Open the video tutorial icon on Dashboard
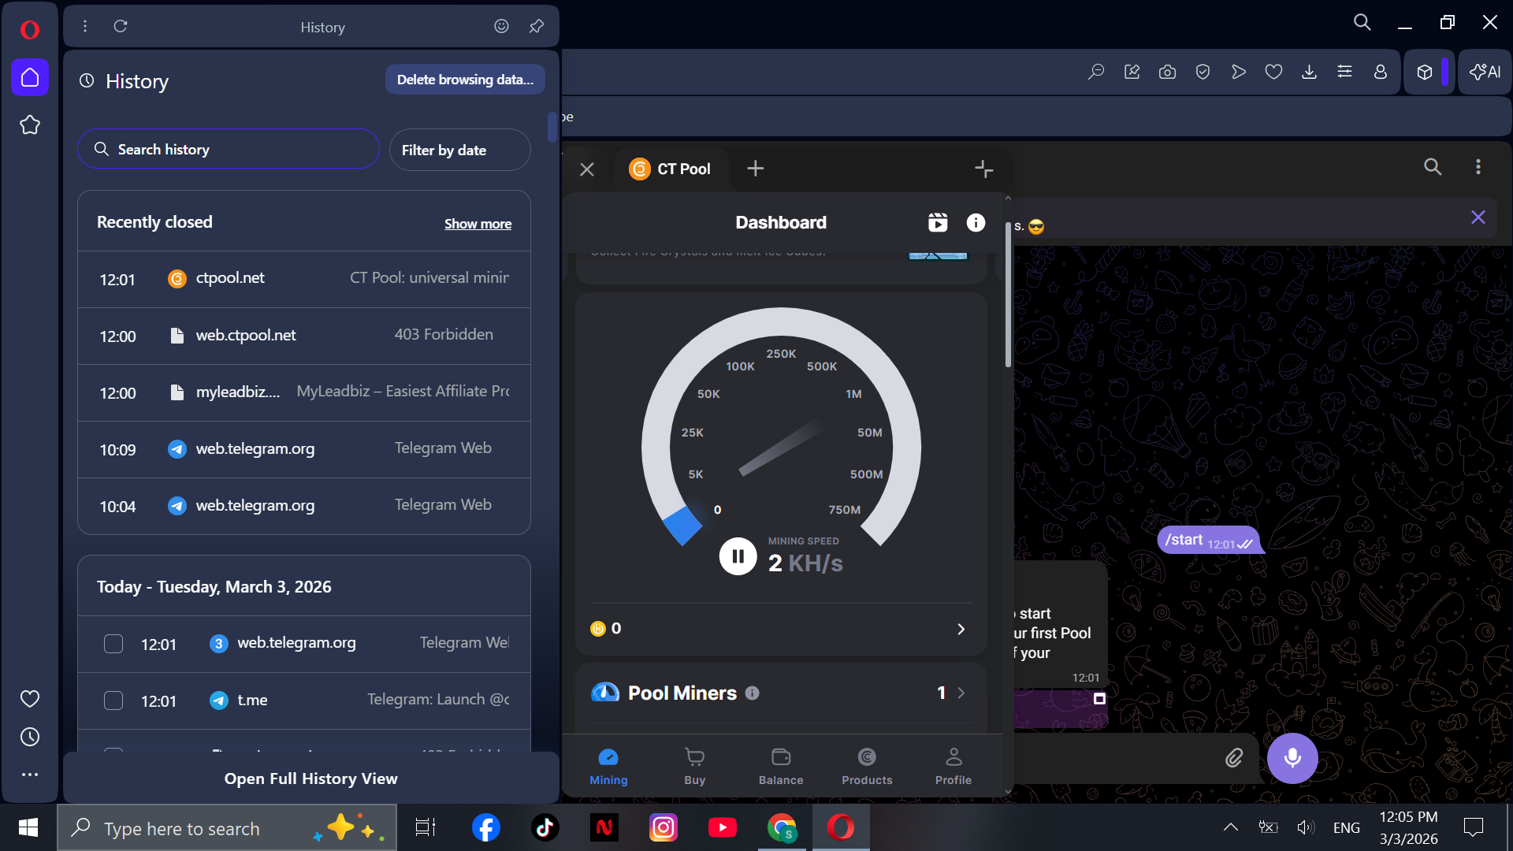 (x=938, y=223)
